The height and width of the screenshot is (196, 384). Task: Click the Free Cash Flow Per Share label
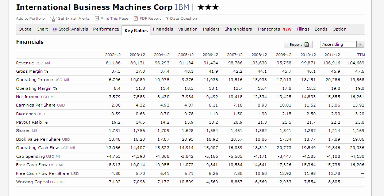coord(47,173)
